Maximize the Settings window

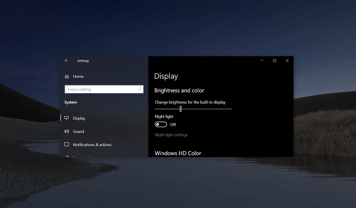[x=275, y=61]
